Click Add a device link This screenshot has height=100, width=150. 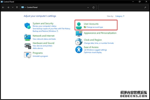pos(38,48)
